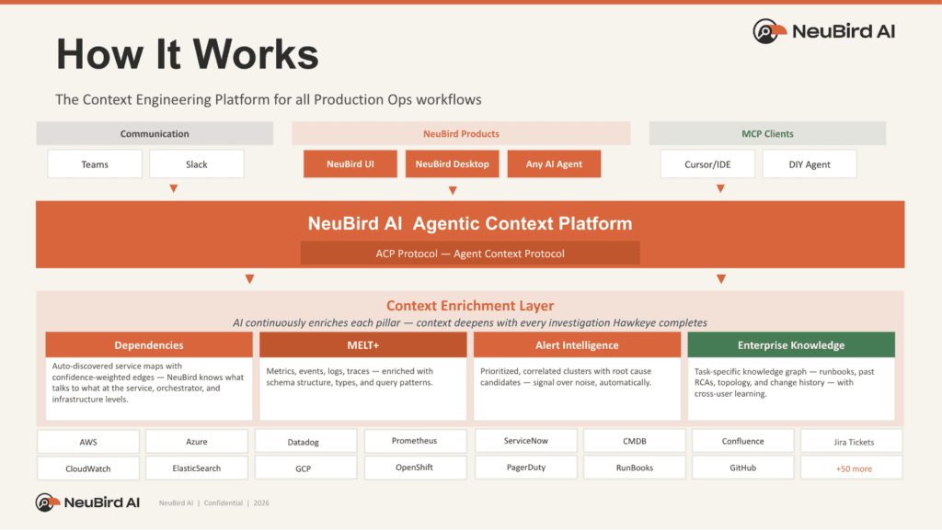Image resolution: width=942 pixels, height=530 pixels.
Task: Click the NeuBird AI Agentic Context Platform title
Action: coord(470,223)
